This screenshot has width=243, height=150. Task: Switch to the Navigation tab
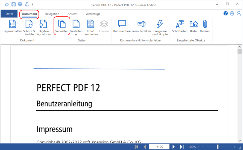[52, 14]
